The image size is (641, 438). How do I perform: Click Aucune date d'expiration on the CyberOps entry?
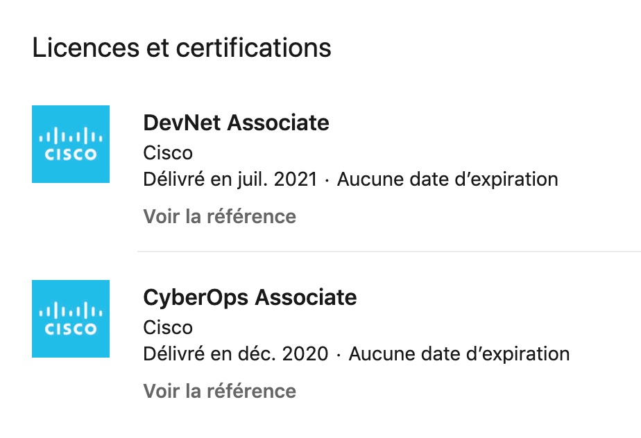[459, 354]
